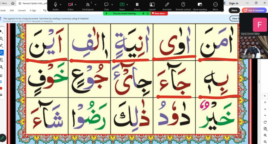This screenshot has width=268, height=144.
Task: Click the pink F participant avatar
Action: [260, 25]
